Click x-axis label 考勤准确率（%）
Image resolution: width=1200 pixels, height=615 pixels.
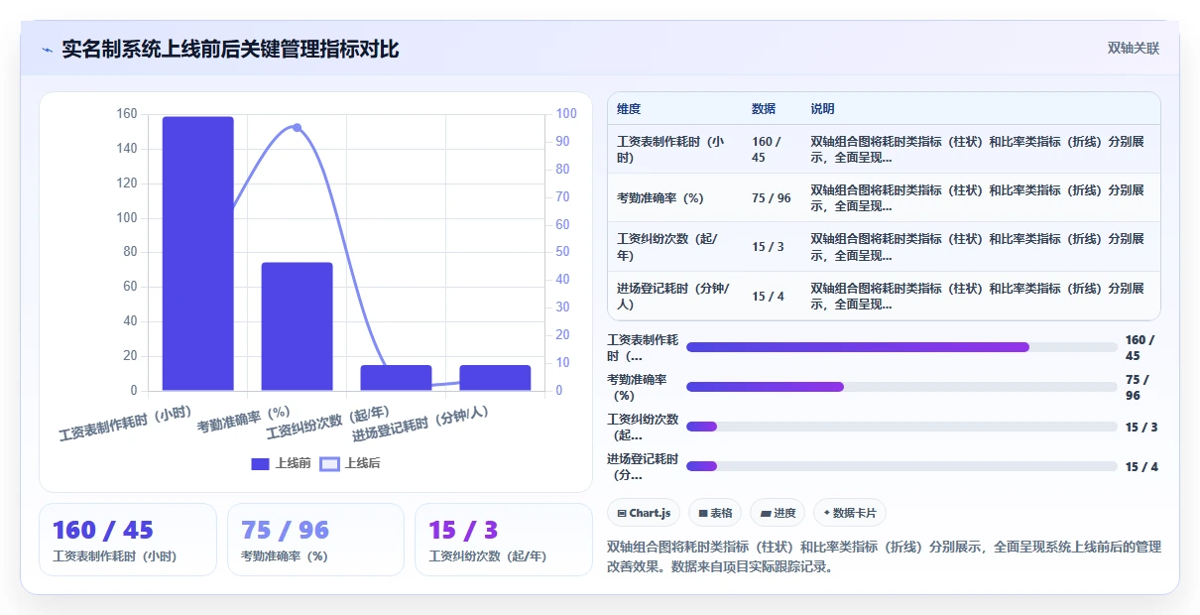(x=244, y=419)
